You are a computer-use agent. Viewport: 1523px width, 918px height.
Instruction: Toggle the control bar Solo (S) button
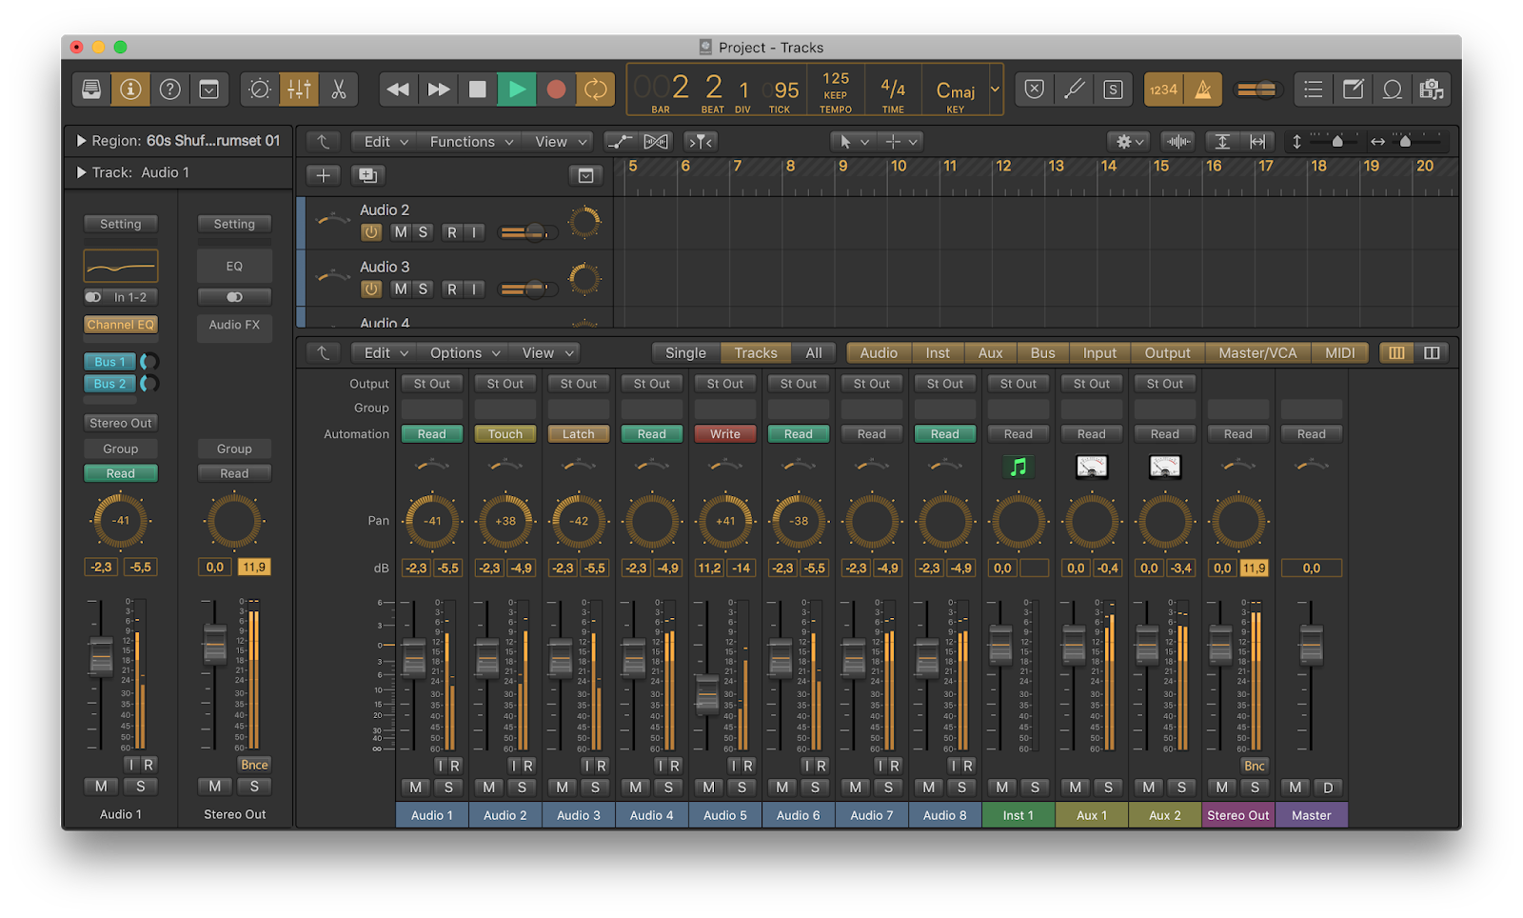point(1113,90)
